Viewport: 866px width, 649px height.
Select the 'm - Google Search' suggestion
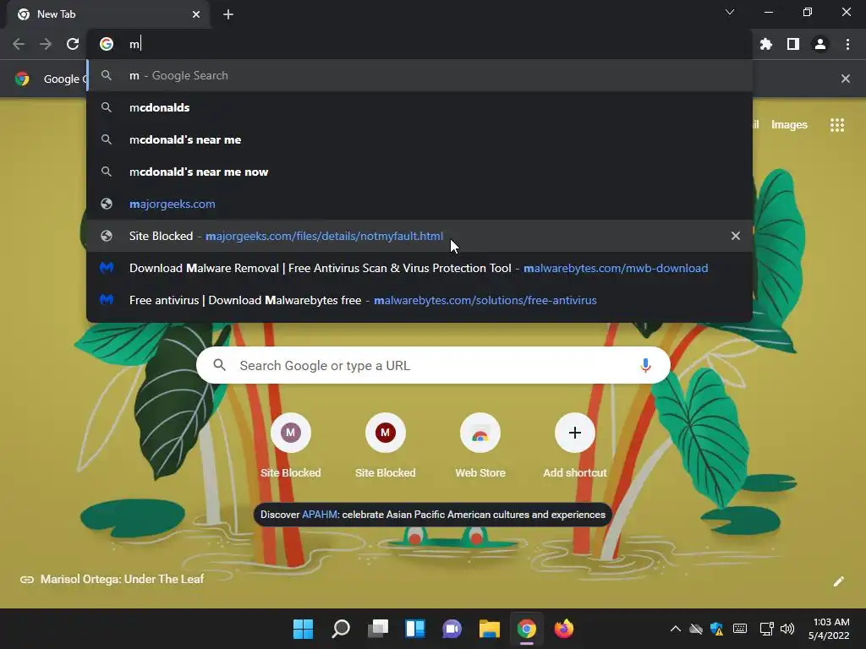point(419,75)
